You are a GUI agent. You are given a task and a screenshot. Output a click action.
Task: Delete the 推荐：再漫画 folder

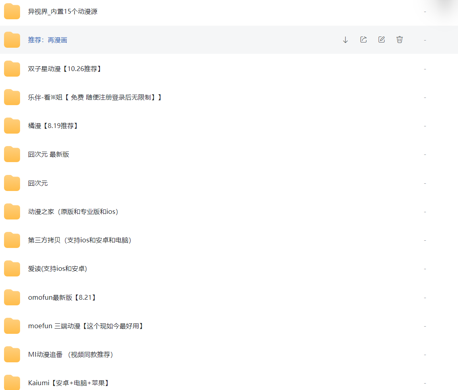click(399, 39)
